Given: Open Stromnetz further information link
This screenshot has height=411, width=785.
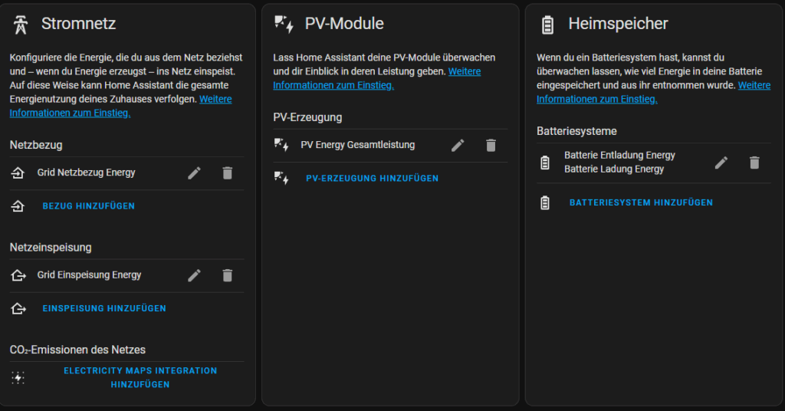Looking at the screenshot, I should pyautogui.click(x=120, y=106).
